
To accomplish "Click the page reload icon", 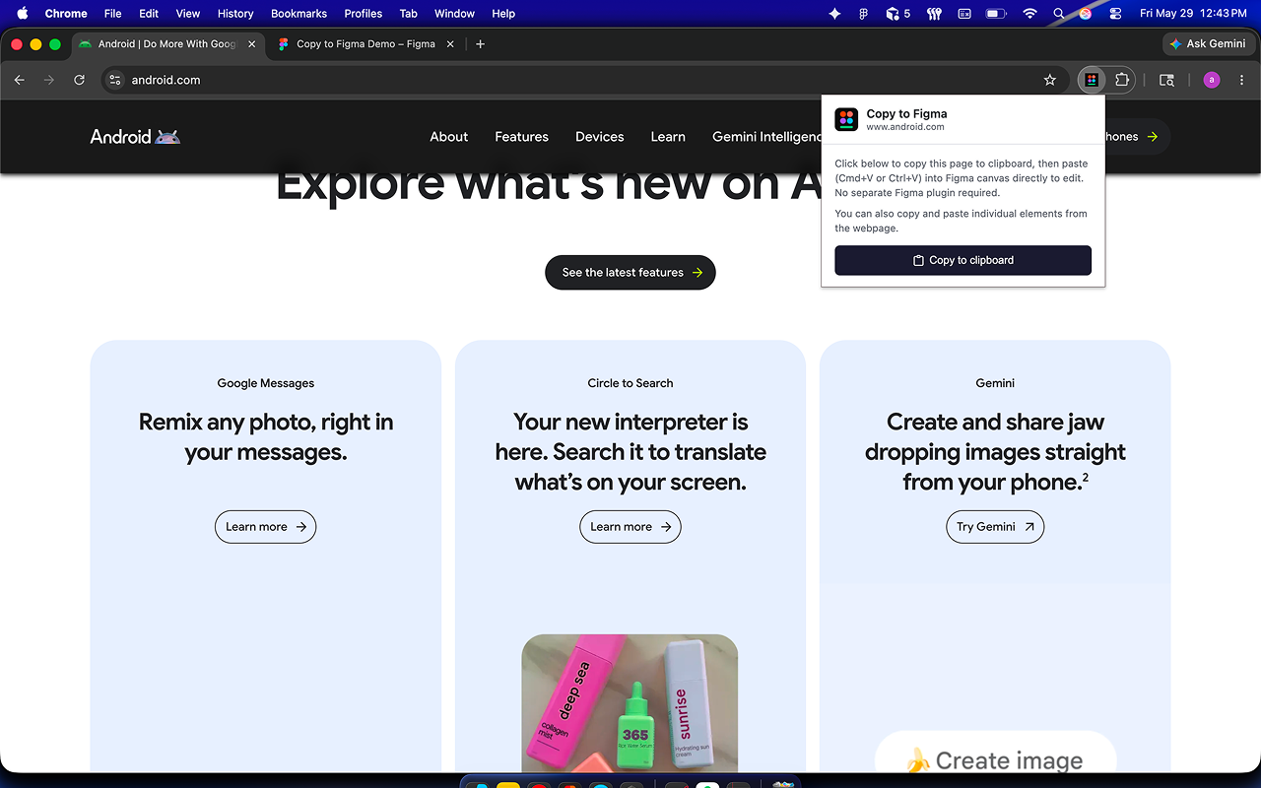I will point(79,80).
